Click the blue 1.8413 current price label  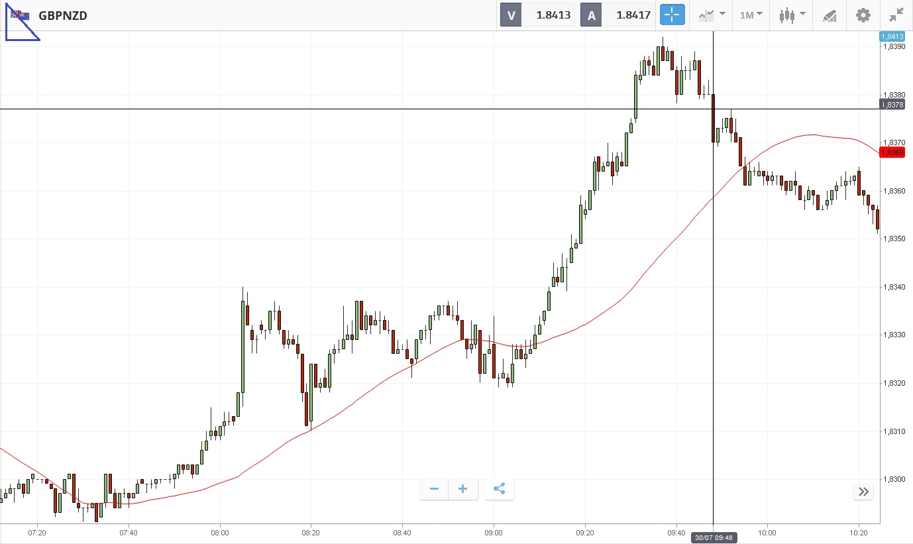pyautogui.click(x=892, y=36)
